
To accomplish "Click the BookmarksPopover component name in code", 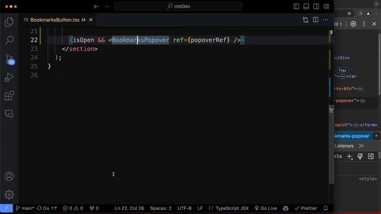I will pos(140,40).
